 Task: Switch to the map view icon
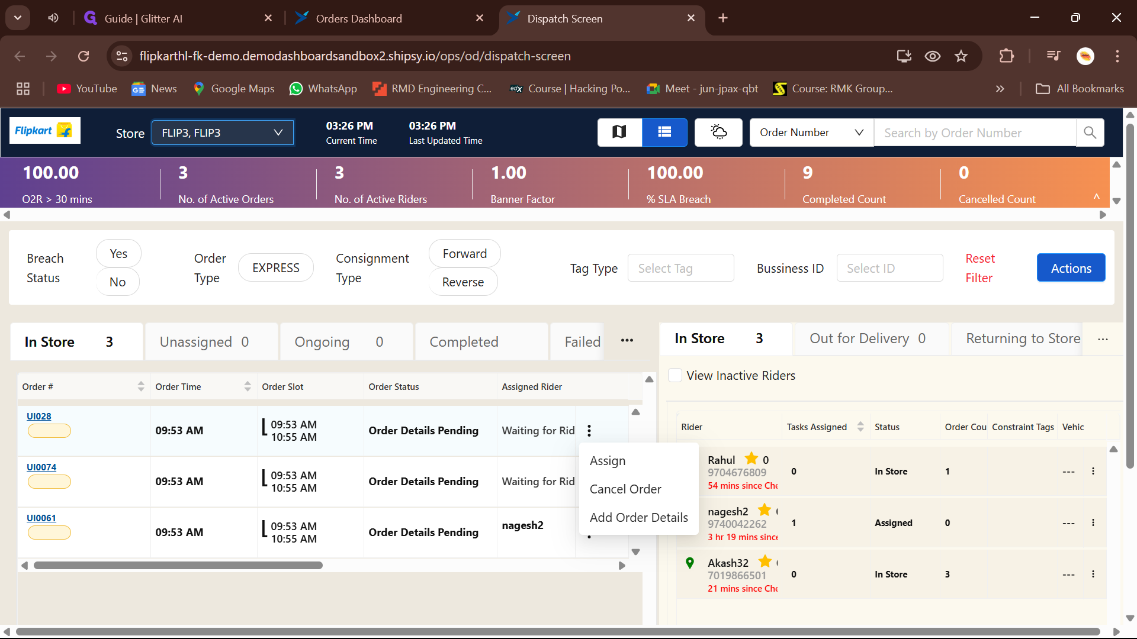tap(619, 132)
